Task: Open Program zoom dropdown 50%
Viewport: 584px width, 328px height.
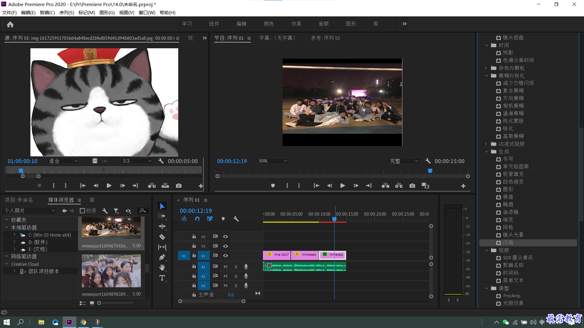Action: pyautogui.click(x=273, y=161)
